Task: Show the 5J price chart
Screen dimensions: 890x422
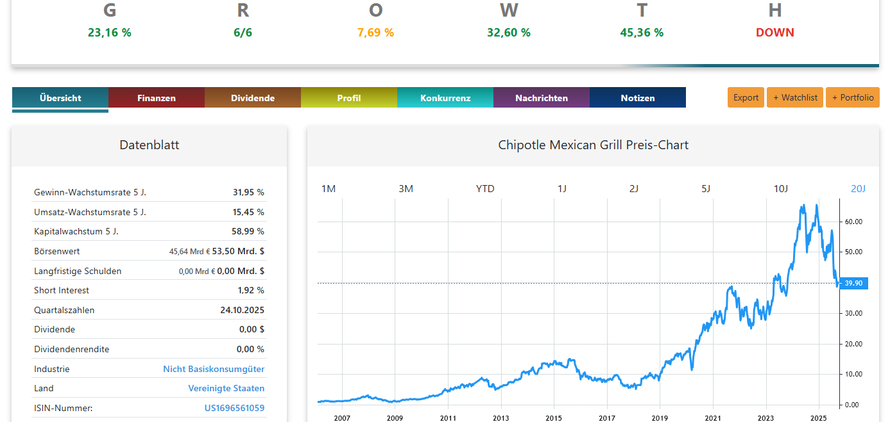Action: pos(706,188)
